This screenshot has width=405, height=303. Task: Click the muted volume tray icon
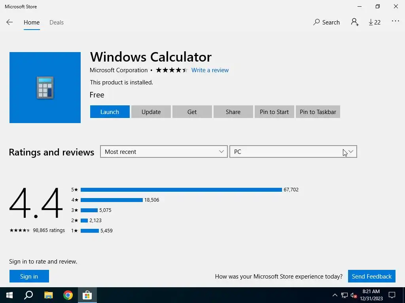[354, 295]
